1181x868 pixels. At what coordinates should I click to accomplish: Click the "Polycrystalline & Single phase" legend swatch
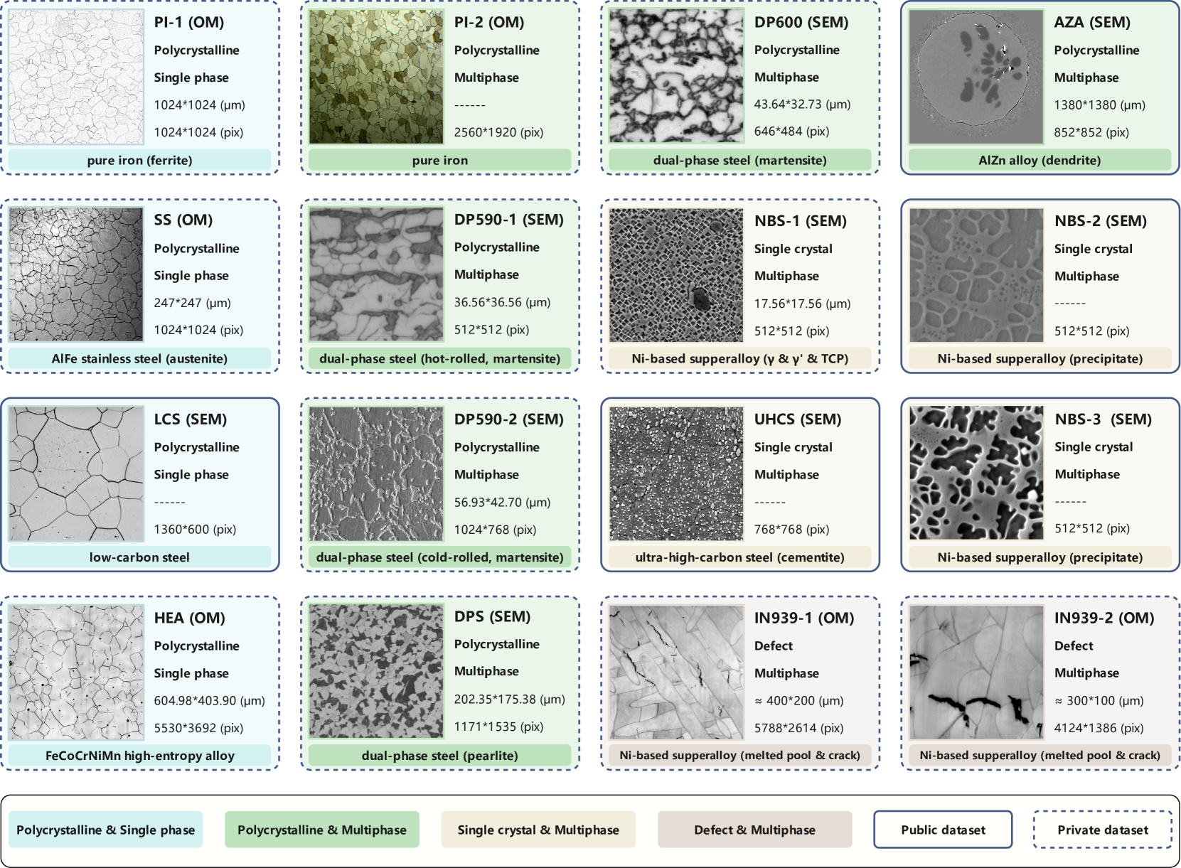point(105,830)
